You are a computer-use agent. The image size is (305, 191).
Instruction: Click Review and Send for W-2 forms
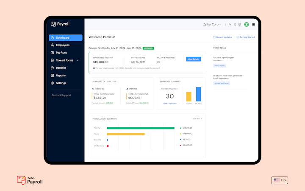[222, 84]
